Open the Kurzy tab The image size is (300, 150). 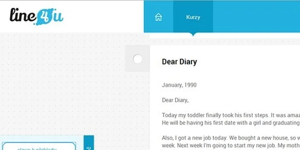(x=193, y=17)
